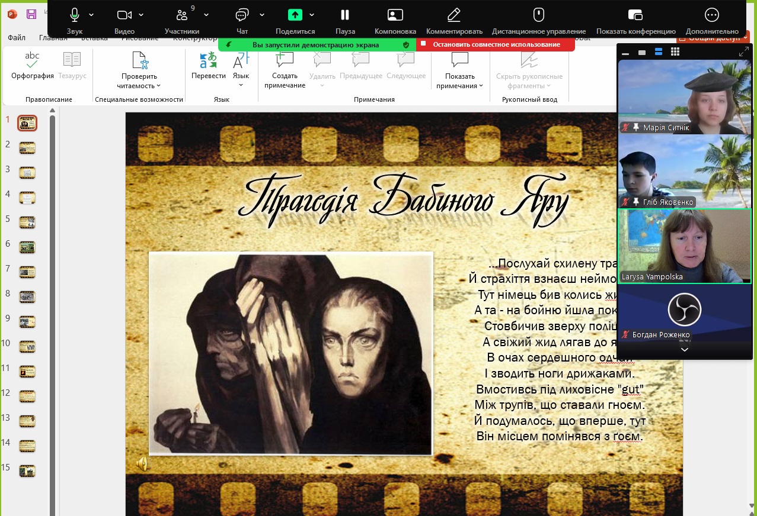This screenshot has height=516, width=757.
Task: Switch to the gallery grid view
Action: [675, 52]
